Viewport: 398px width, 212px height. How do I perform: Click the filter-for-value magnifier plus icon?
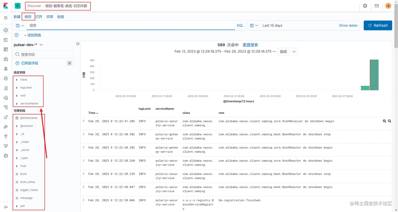[x=385, y=121]
